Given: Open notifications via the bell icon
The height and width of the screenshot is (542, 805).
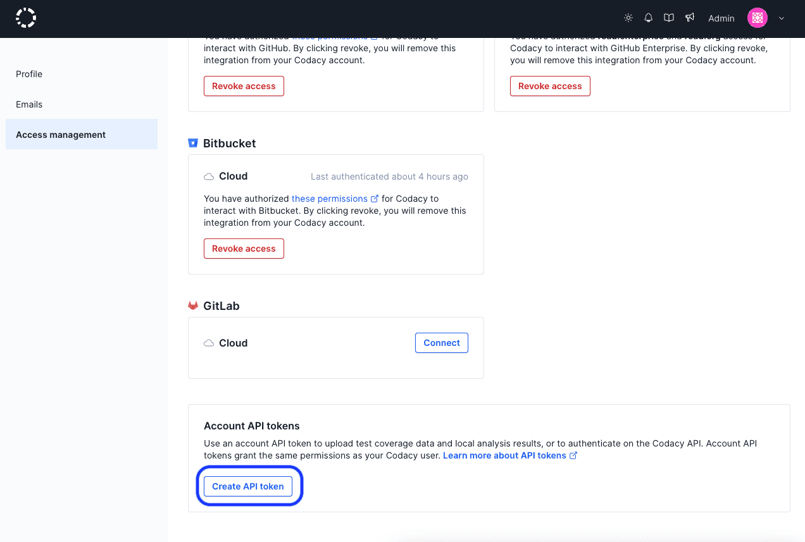Looking at the screenshot, I should 648,18.
